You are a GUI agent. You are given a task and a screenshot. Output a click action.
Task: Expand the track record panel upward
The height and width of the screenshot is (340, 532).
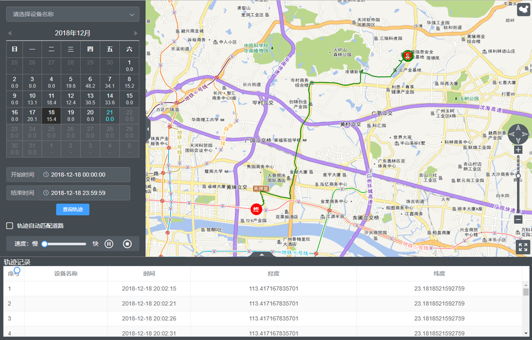261,254
